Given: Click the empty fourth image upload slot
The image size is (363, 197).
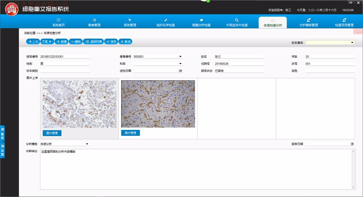Looking at the screenshot, I should [315, 108].
